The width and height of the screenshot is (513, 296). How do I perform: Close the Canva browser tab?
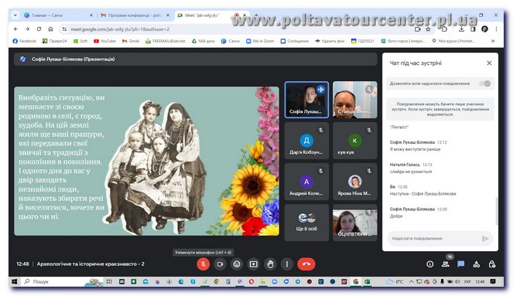click(x=91, y=15)
